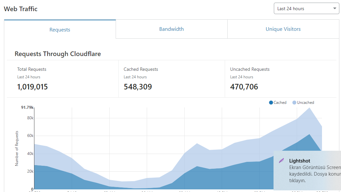Open the Last 24 hours time range dropdown
This screenshot has height=192, width=341.
click(306, 9)
